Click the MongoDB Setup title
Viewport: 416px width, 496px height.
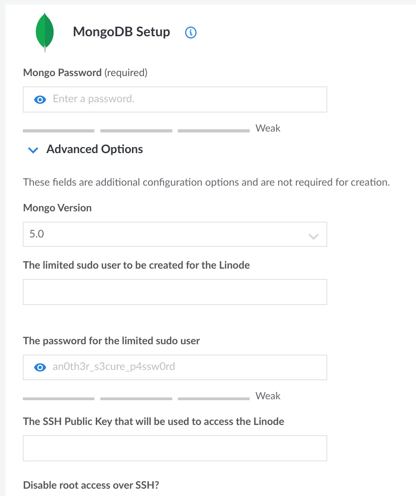click(121, 32)
